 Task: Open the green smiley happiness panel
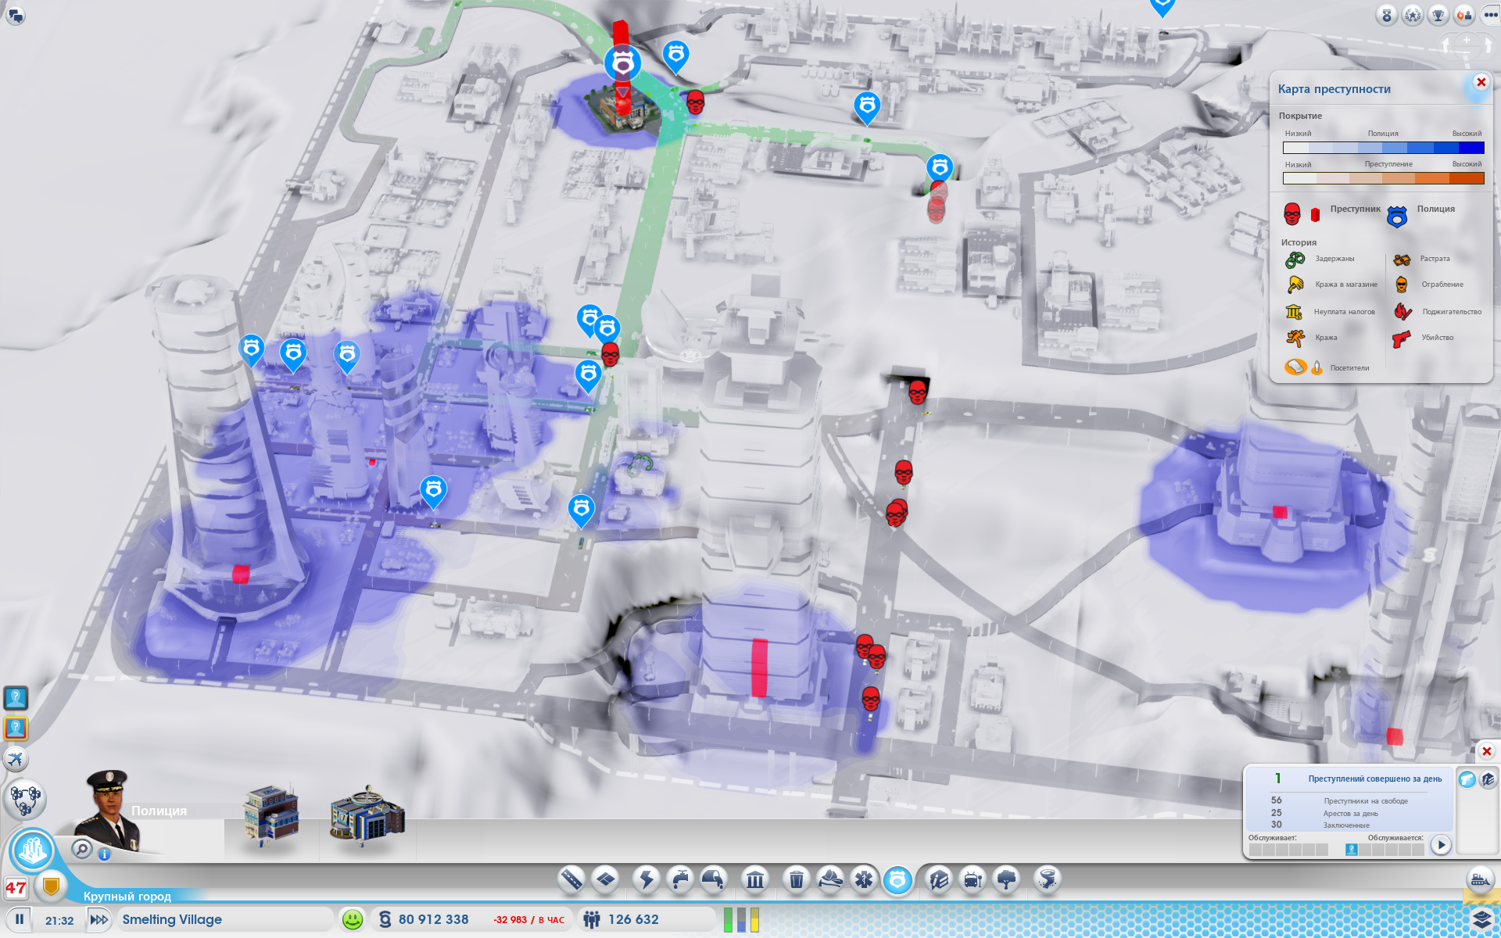[353, 919]
